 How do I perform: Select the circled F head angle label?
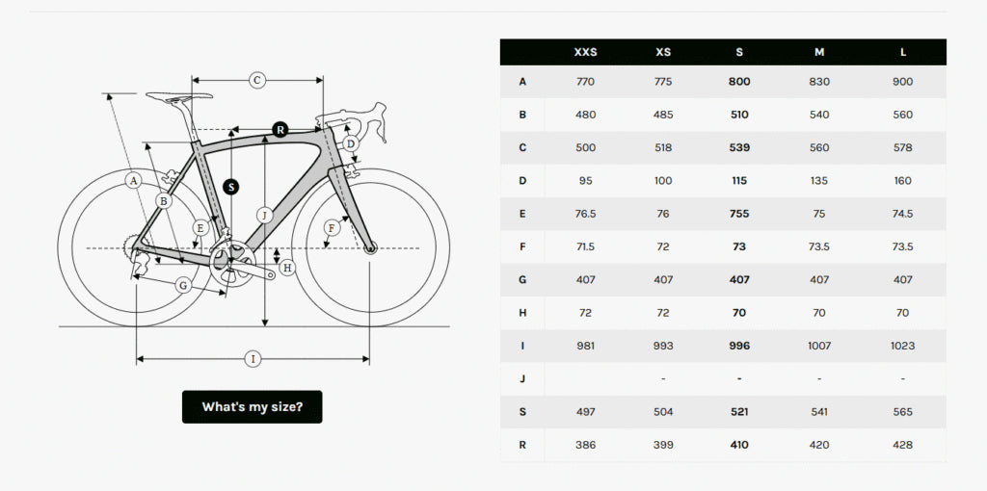(333, 228)
